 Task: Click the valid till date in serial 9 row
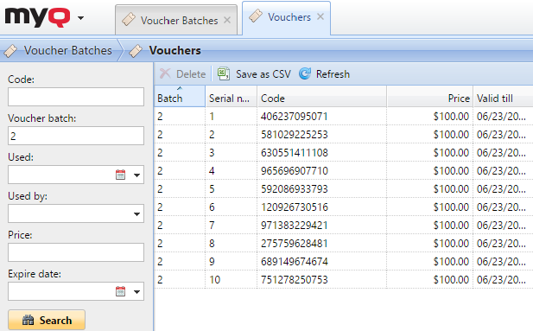501,262
